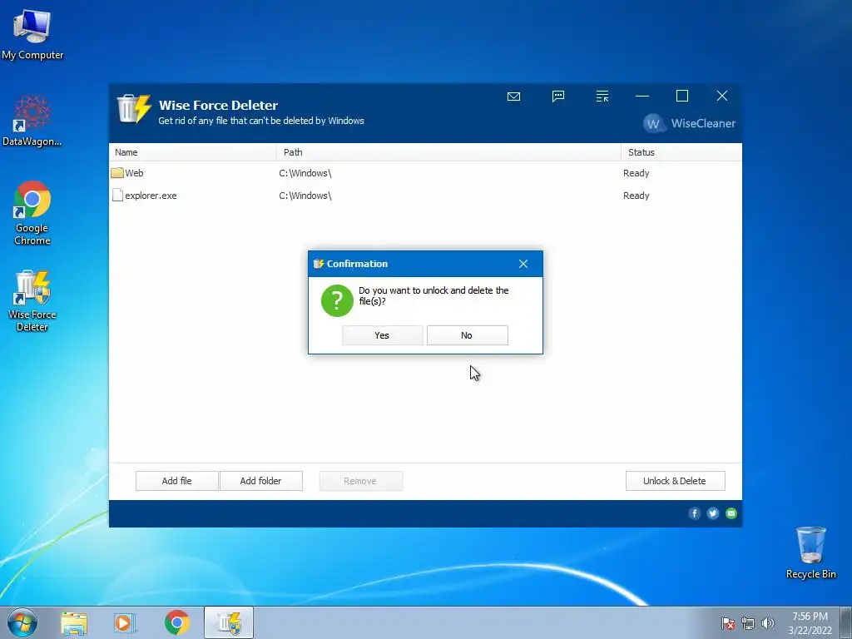Open the network tray icon
852x639 pixels.
[x=748, y=623]
